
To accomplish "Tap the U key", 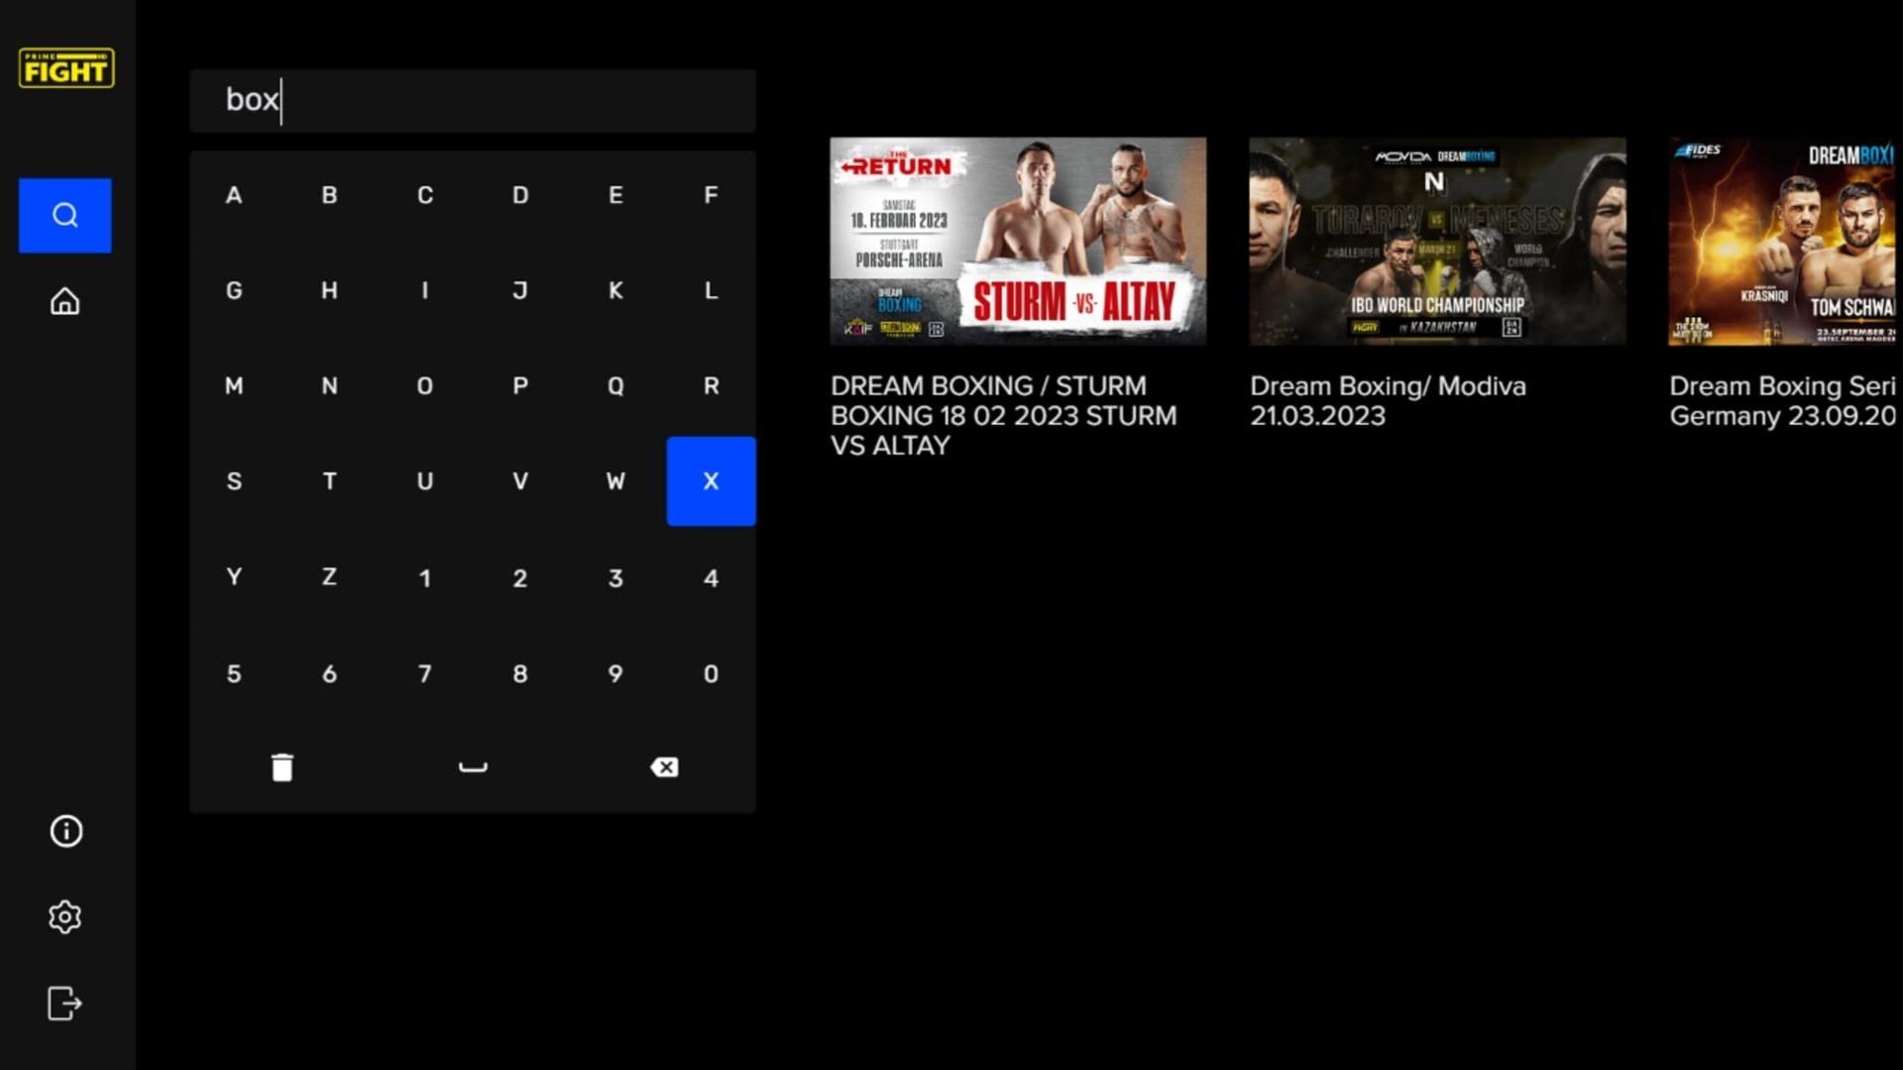I will pyautogui.click(x=425, y=481).
